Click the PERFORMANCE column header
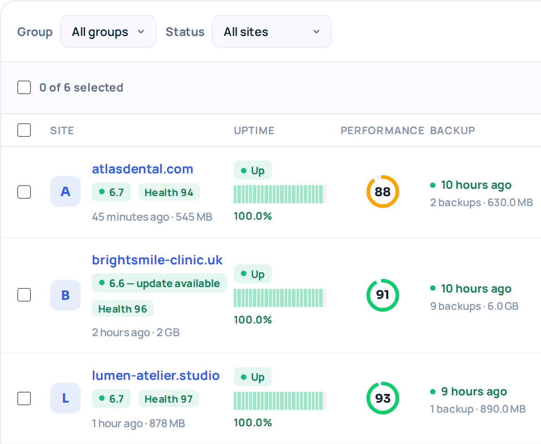Image resolution: width=541 pixels, height=444 pixels. 382,131
